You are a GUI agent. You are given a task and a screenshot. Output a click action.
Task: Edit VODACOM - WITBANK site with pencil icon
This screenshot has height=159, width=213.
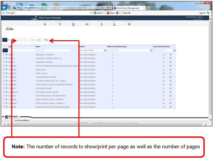(x=4, y=55)
